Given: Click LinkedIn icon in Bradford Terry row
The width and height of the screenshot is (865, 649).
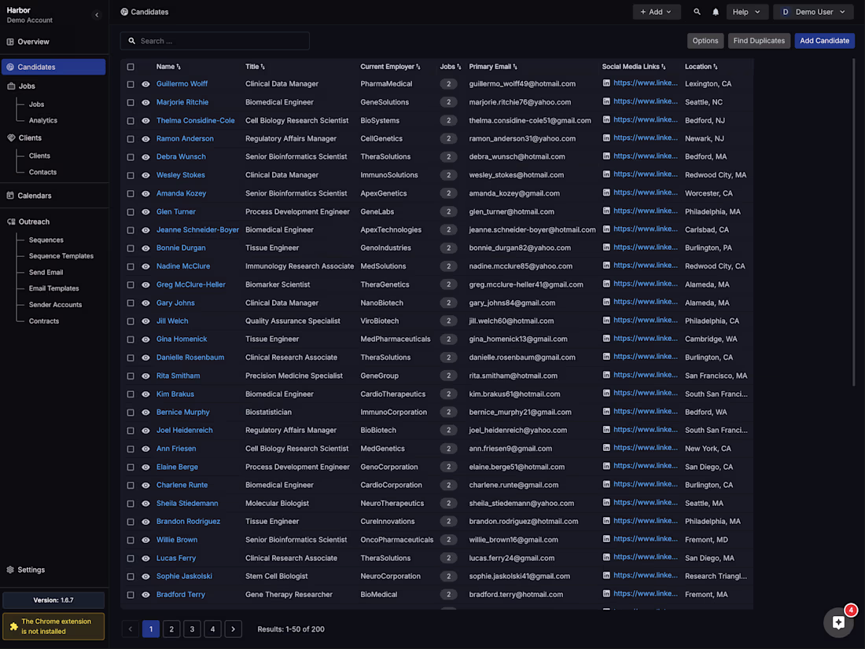Looking at the screenshot, I should coord(606,594).
